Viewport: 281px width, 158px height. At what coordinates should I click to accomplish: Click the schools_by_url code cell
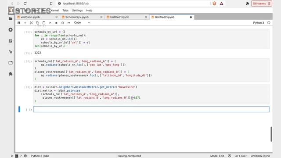point(151,39)
